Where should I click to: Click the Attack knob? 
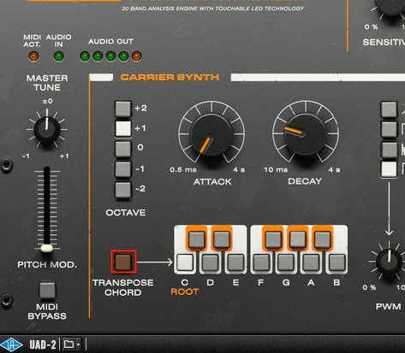click(211, 135)
